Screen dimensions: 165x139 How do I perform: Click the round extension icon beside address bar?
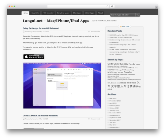pyautogui.click(x=112, y=6)
